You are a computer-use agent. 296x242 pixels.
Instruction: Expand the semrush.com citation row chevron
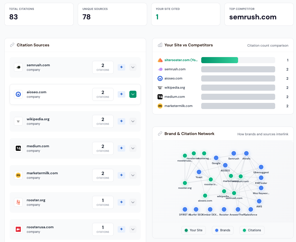133,67
